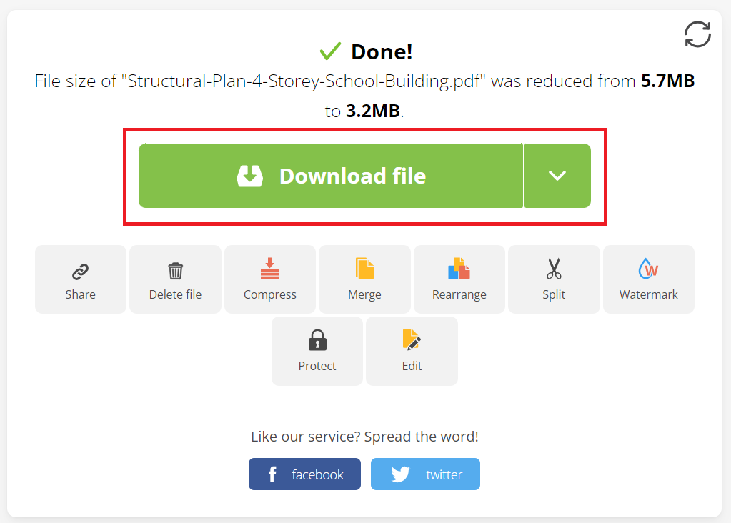731x523 pixels.
Task: Click the Facebook icon on the share button
Action: [x=272, y=473]
